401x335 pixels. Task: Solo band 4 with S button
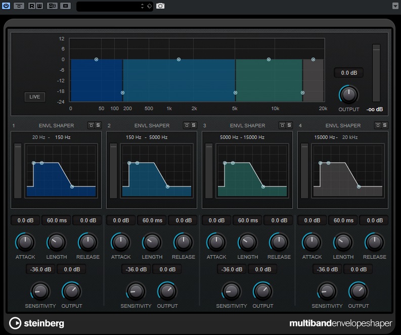pos(385,125)
